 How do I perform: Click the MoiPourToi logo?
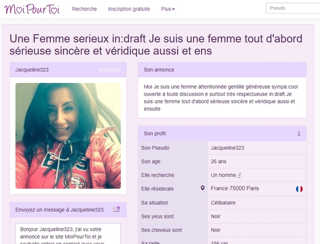click(x=32, y=9)
